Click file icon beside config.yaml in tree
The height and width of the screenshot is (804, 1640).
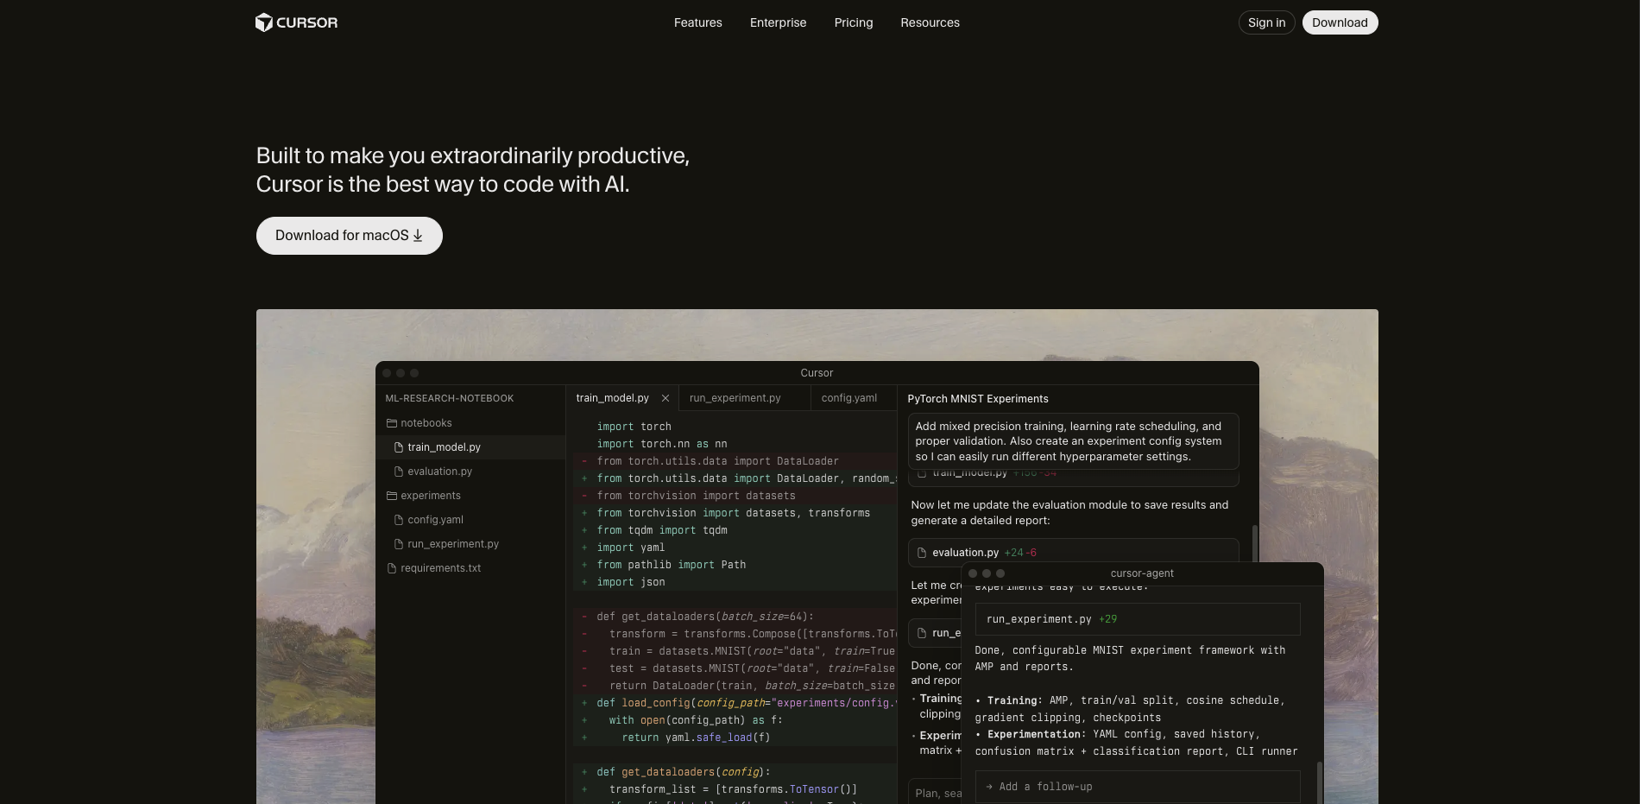pyautogui.click(x=399, y=520)
